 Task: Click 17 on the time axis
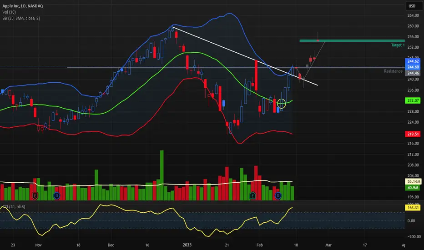(x=365, y=245)
